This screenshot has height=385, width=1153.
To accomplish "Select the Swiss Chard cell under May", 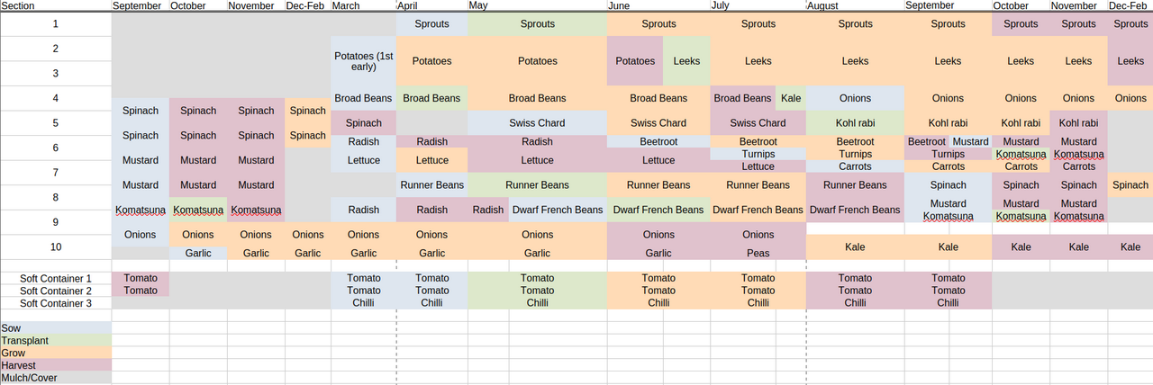I will coord(537,123).
